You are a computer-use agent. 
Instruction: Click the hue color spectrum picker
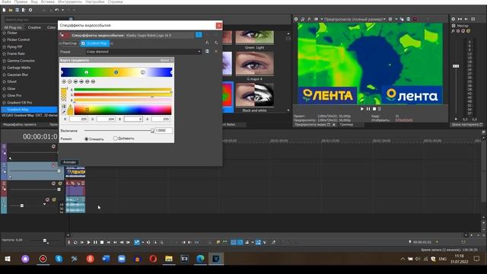pos(123,110)
